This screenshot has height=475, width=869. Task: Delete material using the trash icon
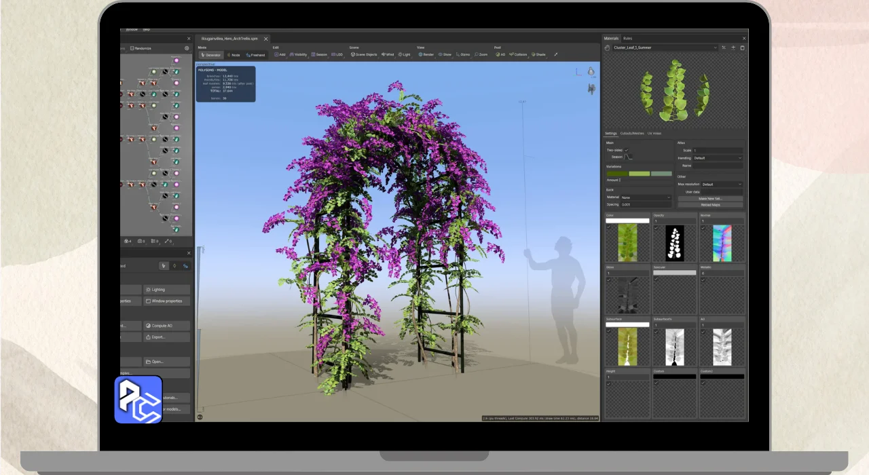pyautogui.click(x=742, y=47)
